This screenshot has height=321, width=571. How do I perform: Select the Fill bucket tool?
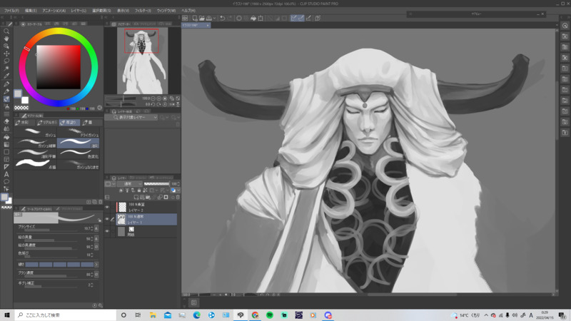(x=6, y=136)
